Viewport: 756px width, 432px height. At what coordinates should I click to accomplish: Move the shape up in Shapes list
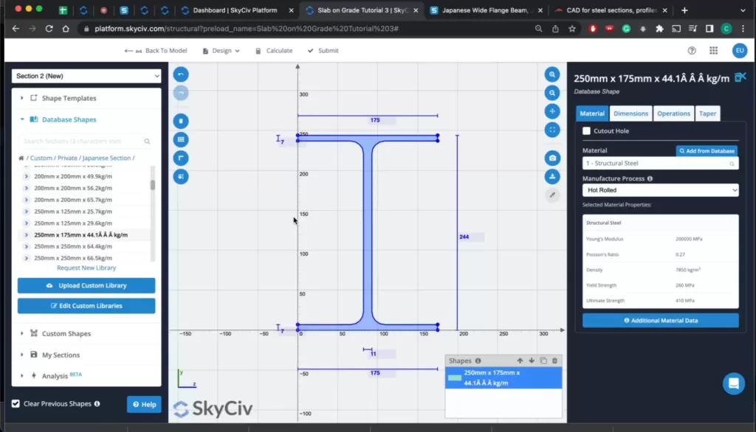pyautogui.click(x=520, y=360)
